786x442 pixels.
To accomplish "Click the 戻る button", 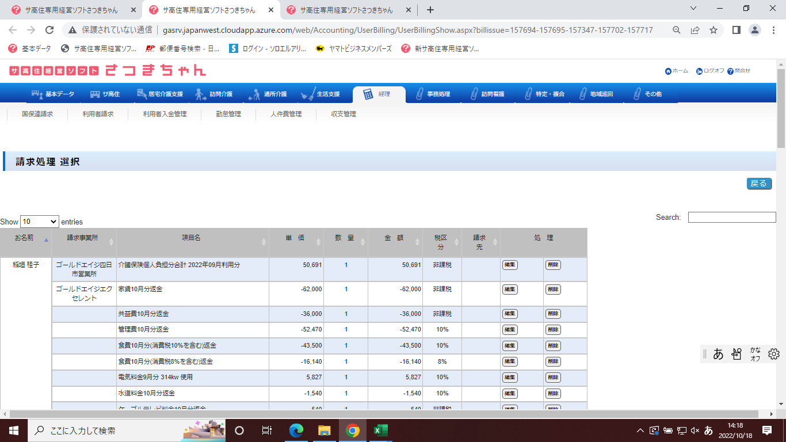I will [758, 184].
